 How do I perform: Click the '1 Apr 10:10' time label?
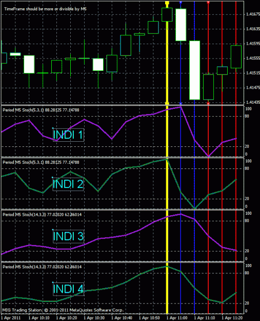[39, 318]
